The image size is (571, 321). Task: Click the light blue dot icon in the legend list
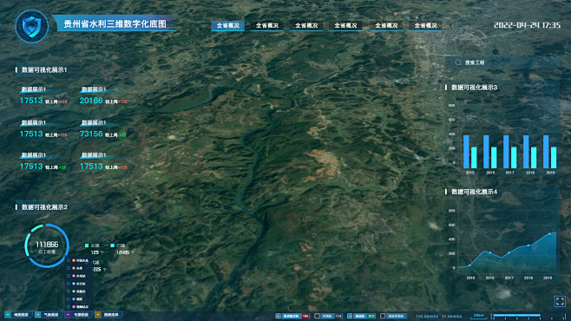click(74, 284)
